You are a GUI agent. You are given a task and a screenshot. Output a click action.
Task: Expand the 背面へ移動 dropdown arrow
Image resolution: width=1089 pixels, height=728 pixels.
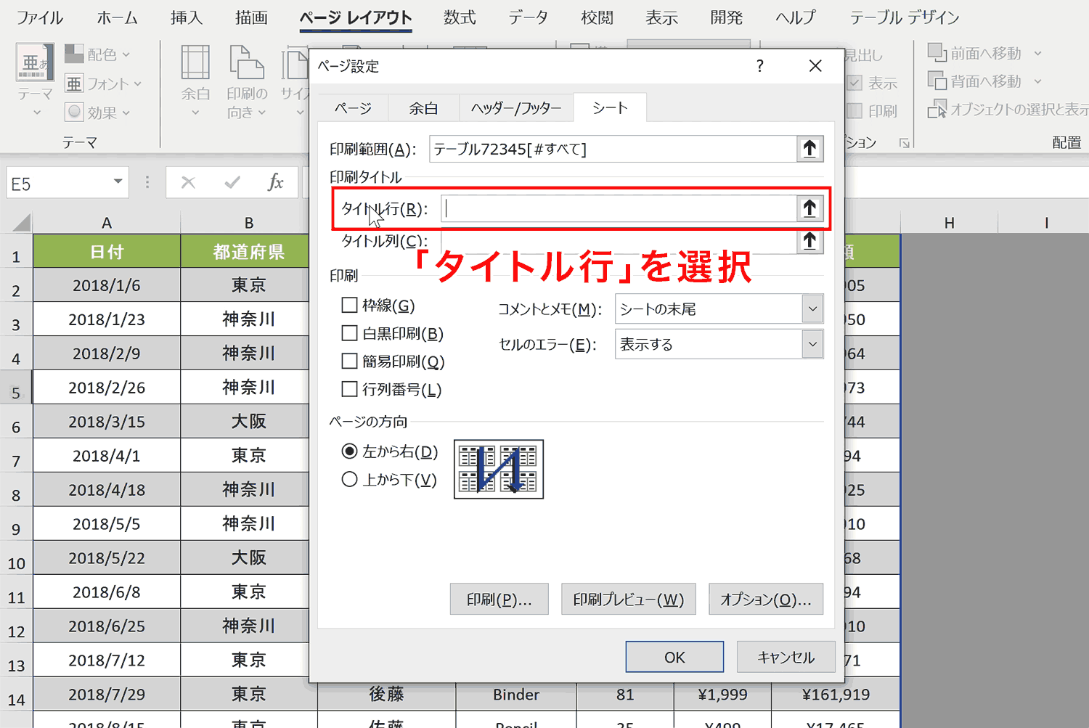pyautogui.click(x=1037, y=81)
